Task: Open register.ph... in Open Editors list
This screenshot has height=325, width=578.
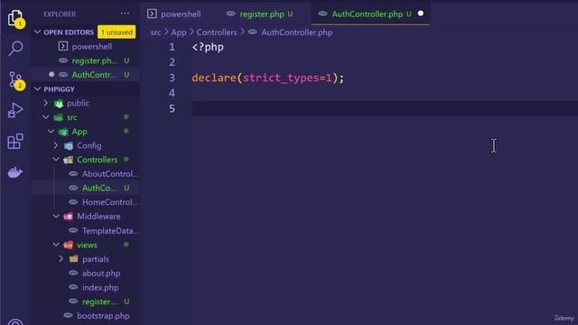Action: 94,60
